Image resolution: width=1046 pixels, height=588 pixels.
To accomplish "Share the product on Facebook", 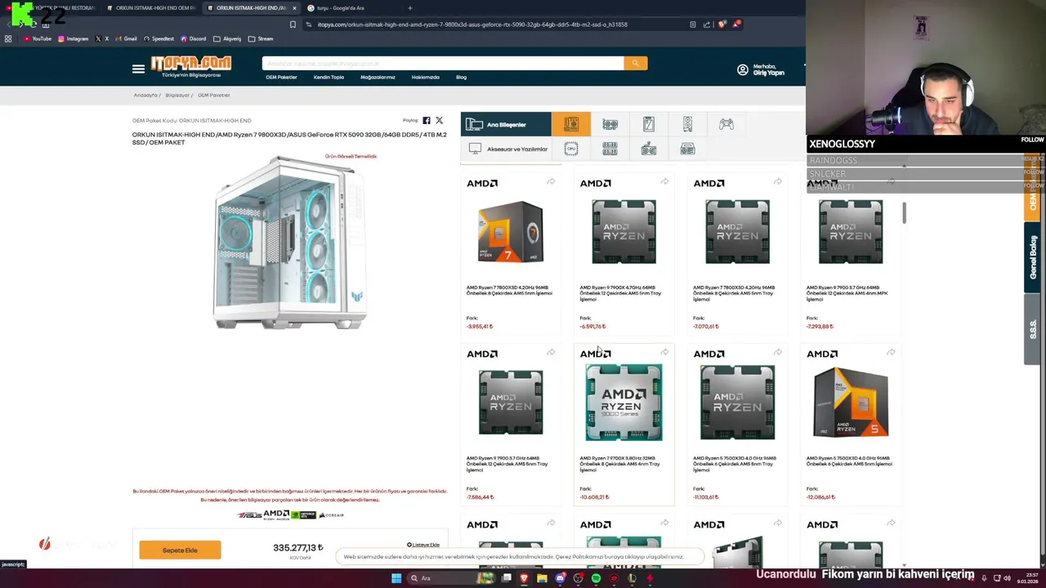I will click(x=427, y=121).
